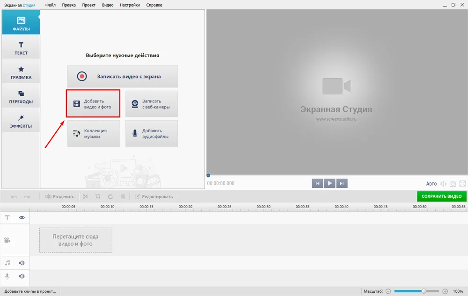Switch to the Текст sidebar tab

[x=21, y=48]
